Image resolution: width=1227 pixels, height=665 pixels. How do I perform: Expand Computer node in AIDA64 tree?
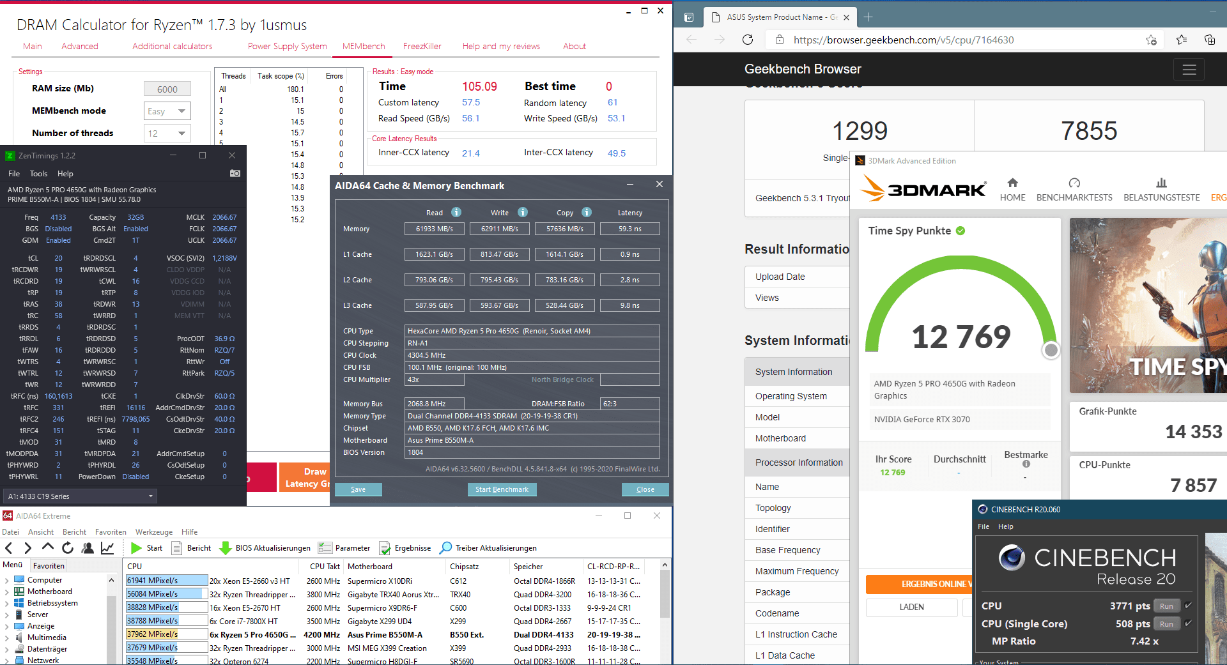[6, 580]
